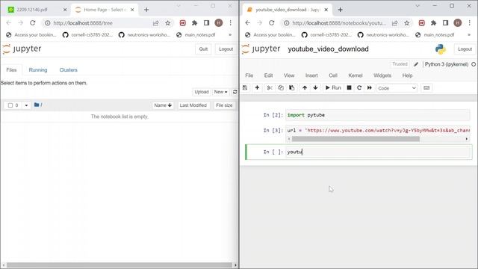The width and height of the screenshot is (478, 269).
Task: Open select-all dropdown arrow next to checkbox
Action: [26, 105]
